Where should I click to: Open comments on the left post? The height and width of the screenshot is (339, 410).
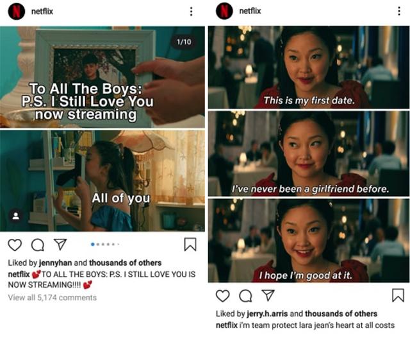[38, 245]
